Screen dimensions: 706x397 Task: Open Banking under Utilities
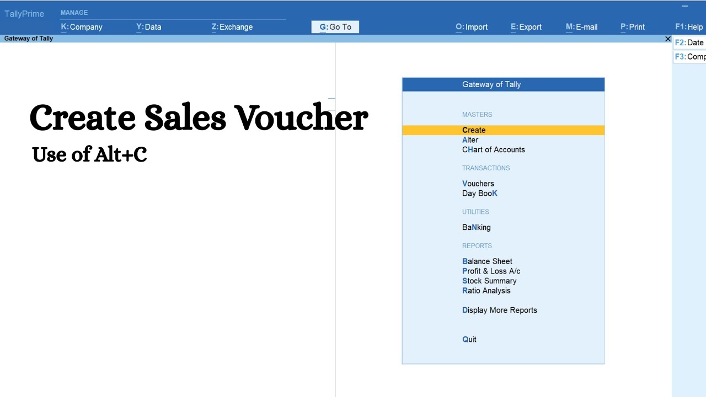pos(477,227)
